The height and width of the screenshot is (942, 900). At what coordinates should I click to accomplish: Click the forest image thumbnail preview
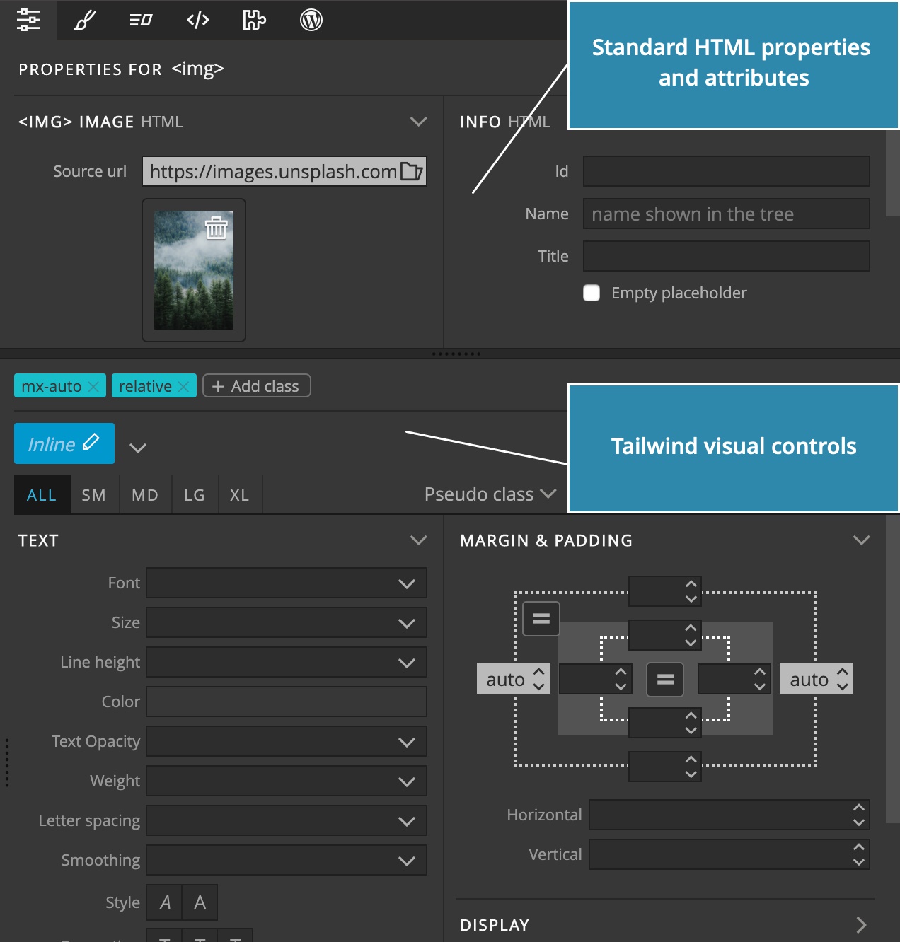point(194,270)
